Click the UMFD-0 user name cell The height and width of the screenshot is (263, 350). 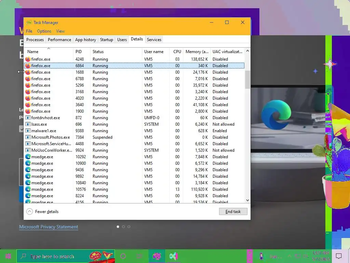pyautogui.click(x=152, y=118)
